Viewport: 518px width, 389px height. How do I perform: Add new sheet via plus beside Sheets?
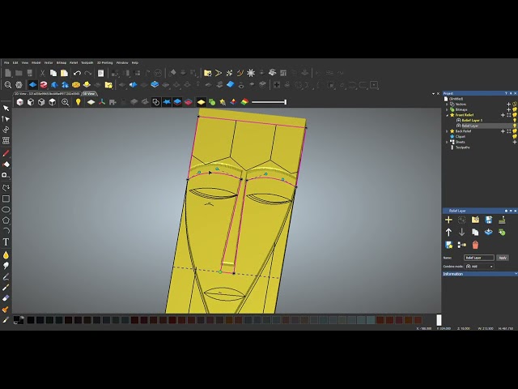(515, 142)
